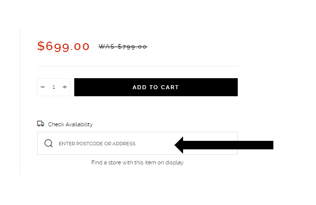316x205 pixels.
Task: Click the Check Availability label
Action: click(70, 124)
